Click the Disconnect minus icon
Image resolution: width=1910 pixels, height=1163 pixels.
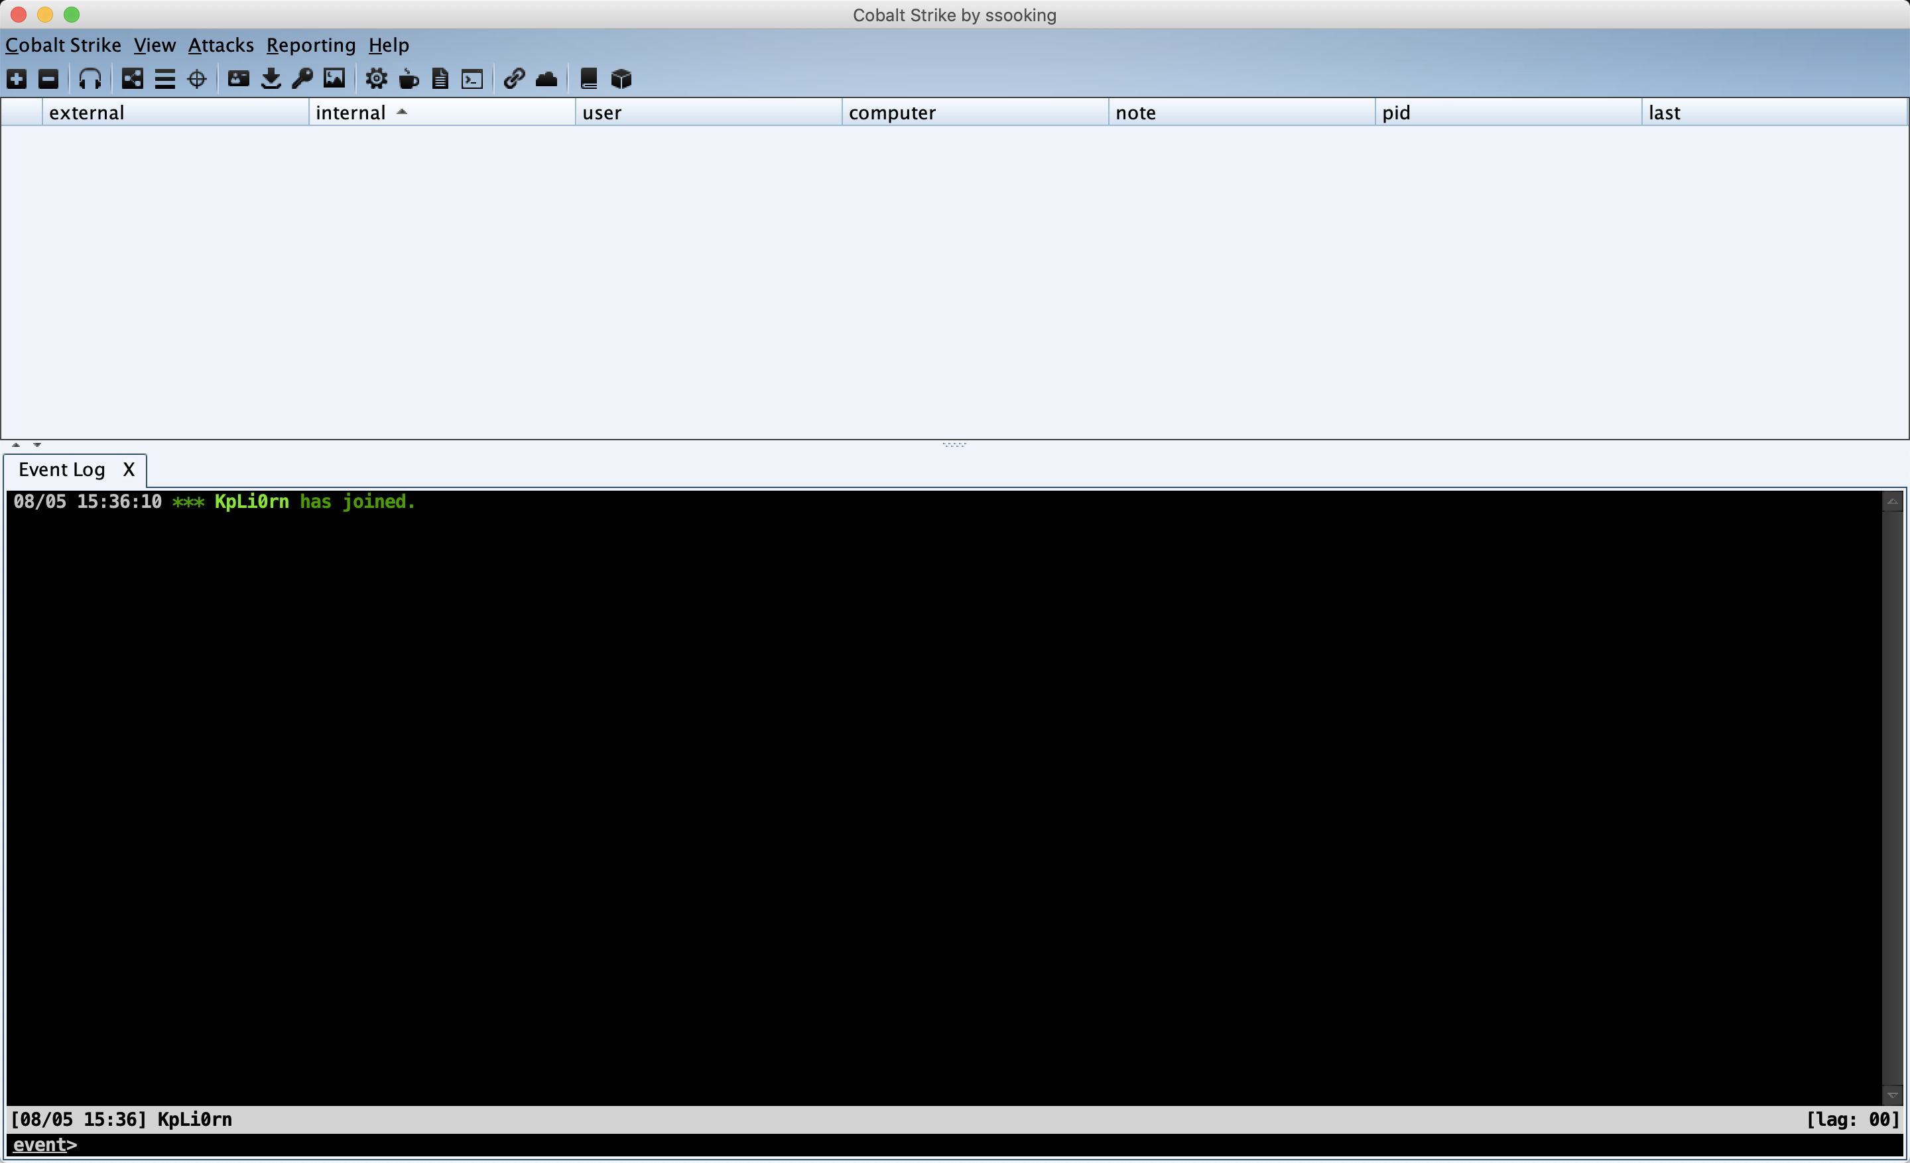click(49, 79)
